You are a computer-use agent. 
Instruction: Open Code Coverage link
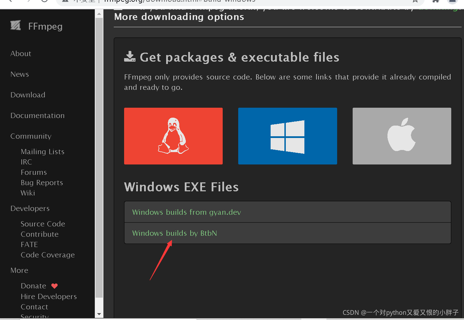48,255
